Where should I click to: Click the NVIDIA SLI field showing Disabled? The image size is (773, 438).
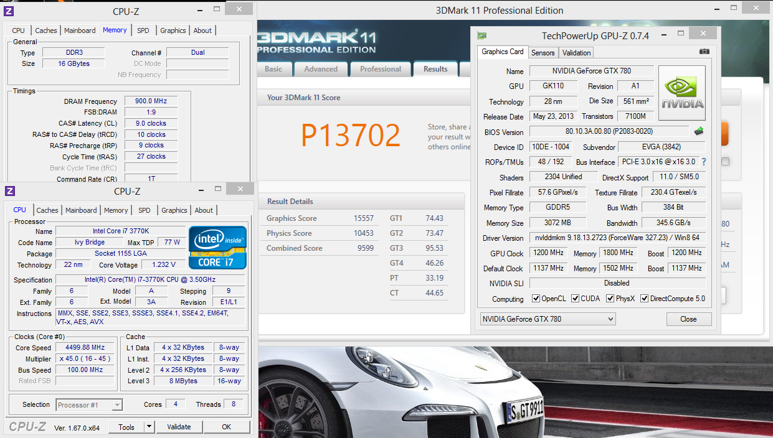click(x=617, y=283)
